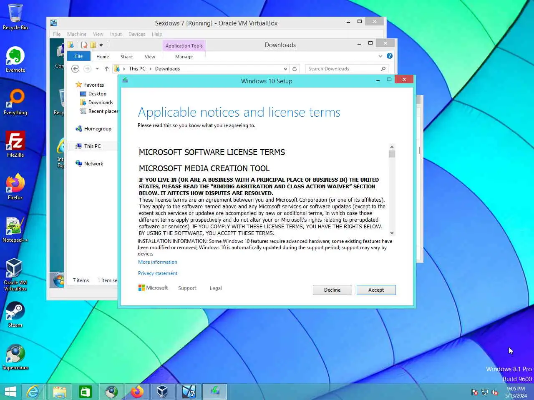Accept the license terms
534x400 pixels.
click(x=376, y=290)
